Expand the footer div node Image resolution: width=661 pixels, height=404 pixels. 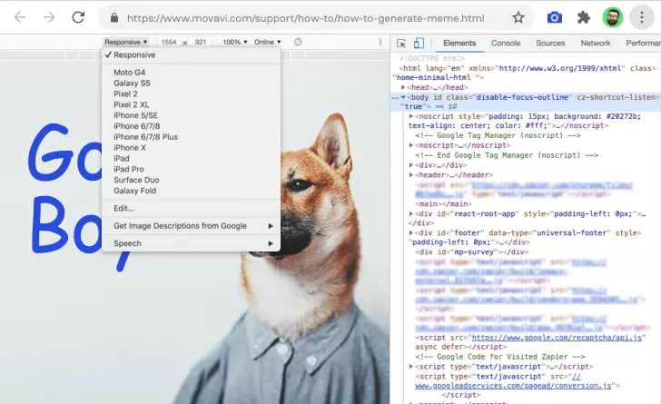click(x=411, y=232)
